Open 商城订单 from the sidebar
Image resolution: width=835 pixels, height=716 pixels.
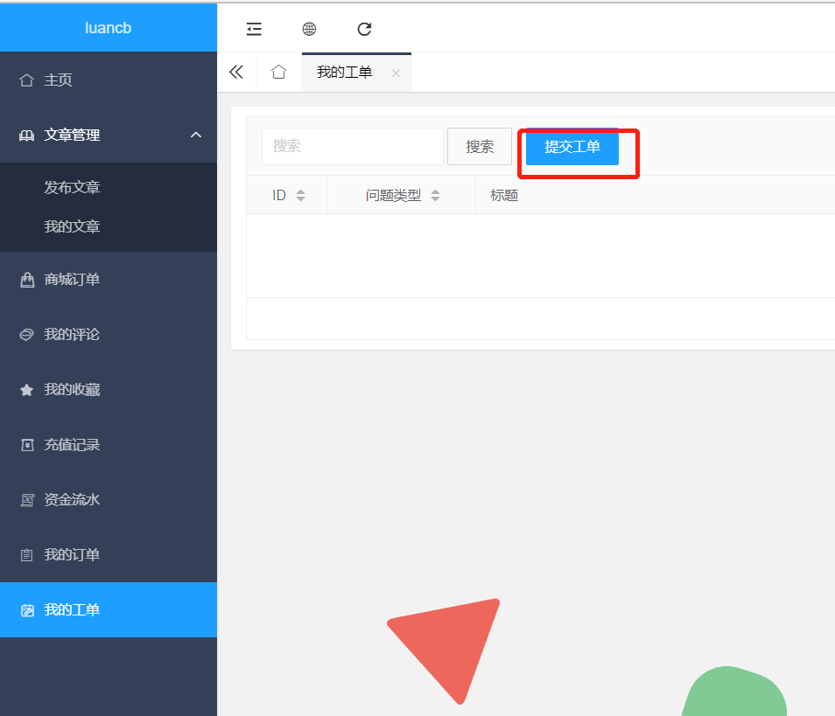72,280
